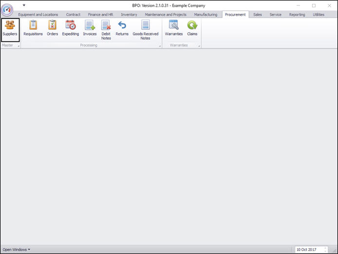This screenshot has height=254, width=338.
Task: Open Invoices from the ribbon
Action: pos(90,28)
